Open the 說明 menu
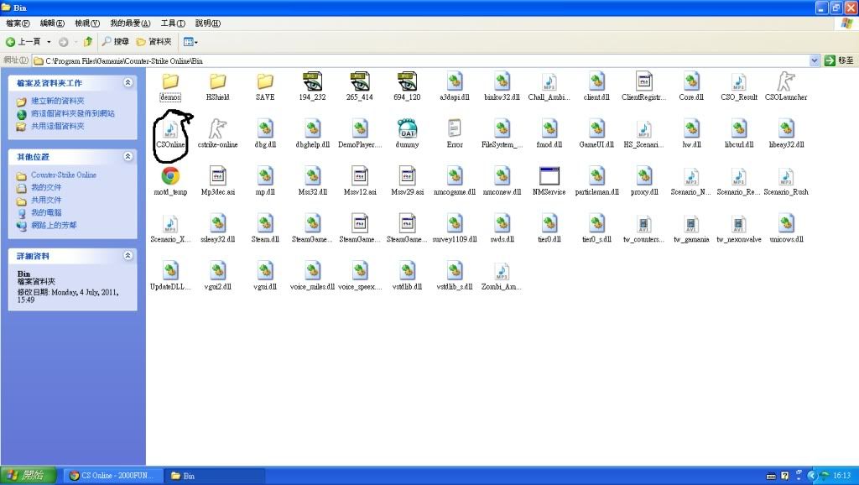 click(208, 23)
